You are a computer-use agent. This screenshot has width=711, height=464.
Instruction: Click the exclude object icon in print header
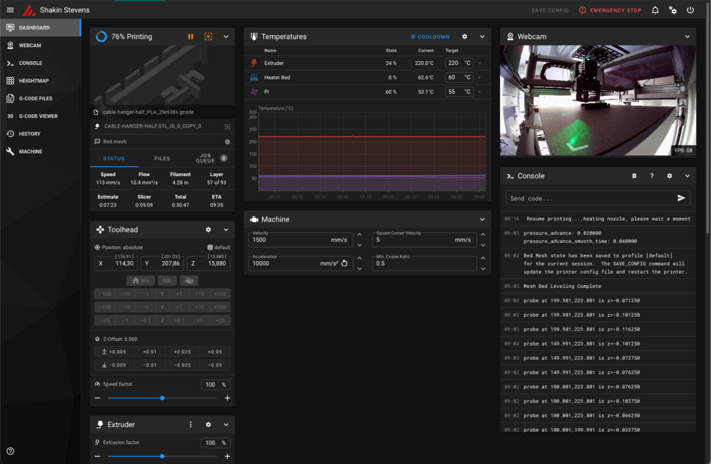click(x=208, y=37)
